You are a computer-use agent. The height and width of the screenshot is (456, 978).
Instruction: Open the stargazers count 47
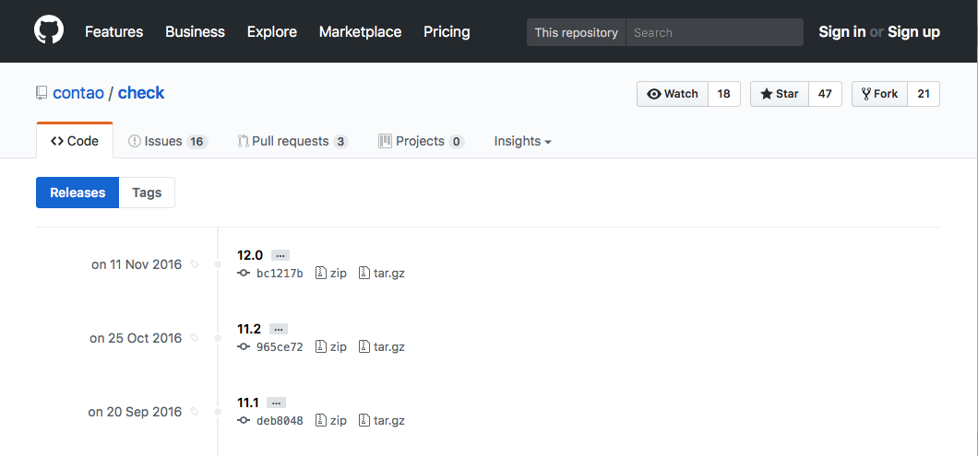(x=825, y=94)
